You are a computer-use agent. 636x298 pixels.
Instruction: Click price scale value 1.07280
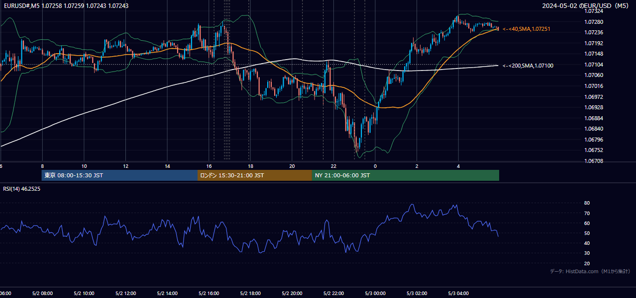click(594, 22)
